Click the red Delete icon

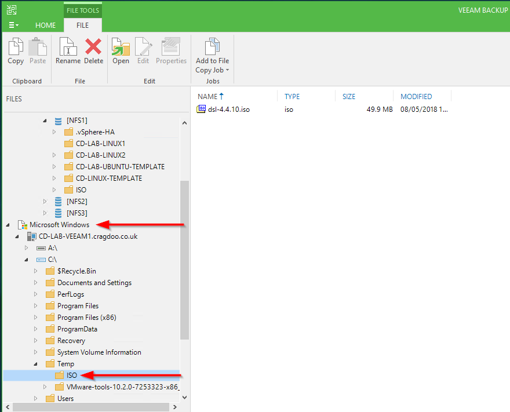point(93,46)
